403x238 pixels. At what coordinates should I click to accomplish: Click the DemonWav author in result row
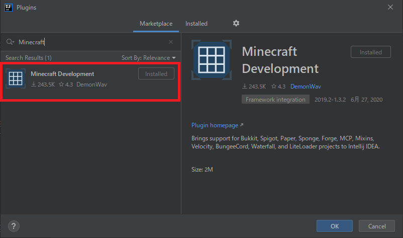91,85
